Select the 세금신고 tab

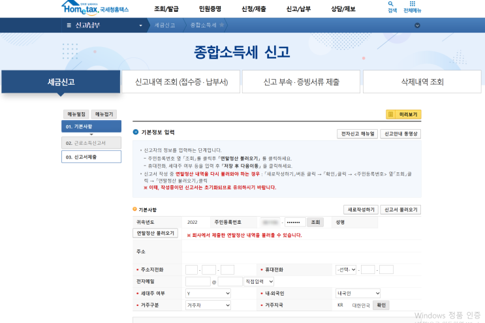(x=61, y=82)
